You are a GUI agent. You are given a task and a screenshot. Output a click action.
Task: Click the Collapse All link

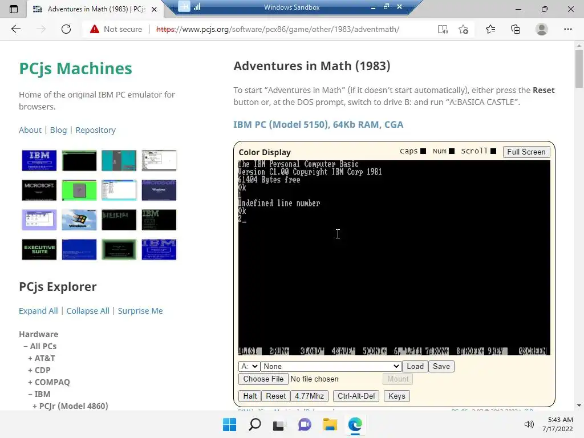[x=88, y=311]
